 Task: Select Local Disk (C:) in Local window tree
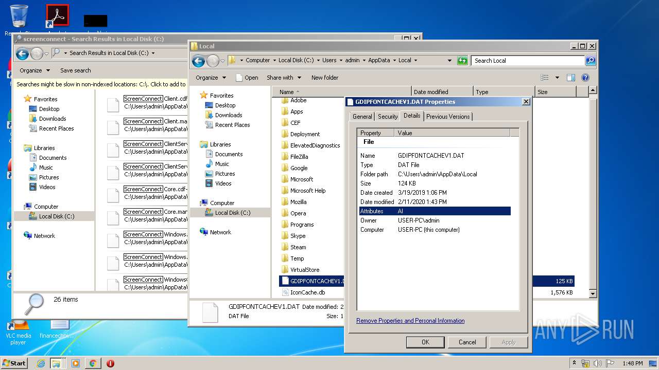[x=233, y=213]
